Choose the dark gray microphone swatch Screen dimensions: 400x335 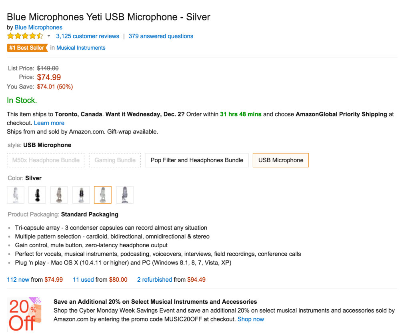point(124,195)
